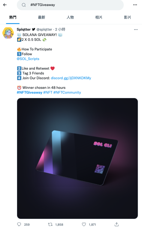
Task: Open the @SOL_Scripts mention link
Action: 28,59
